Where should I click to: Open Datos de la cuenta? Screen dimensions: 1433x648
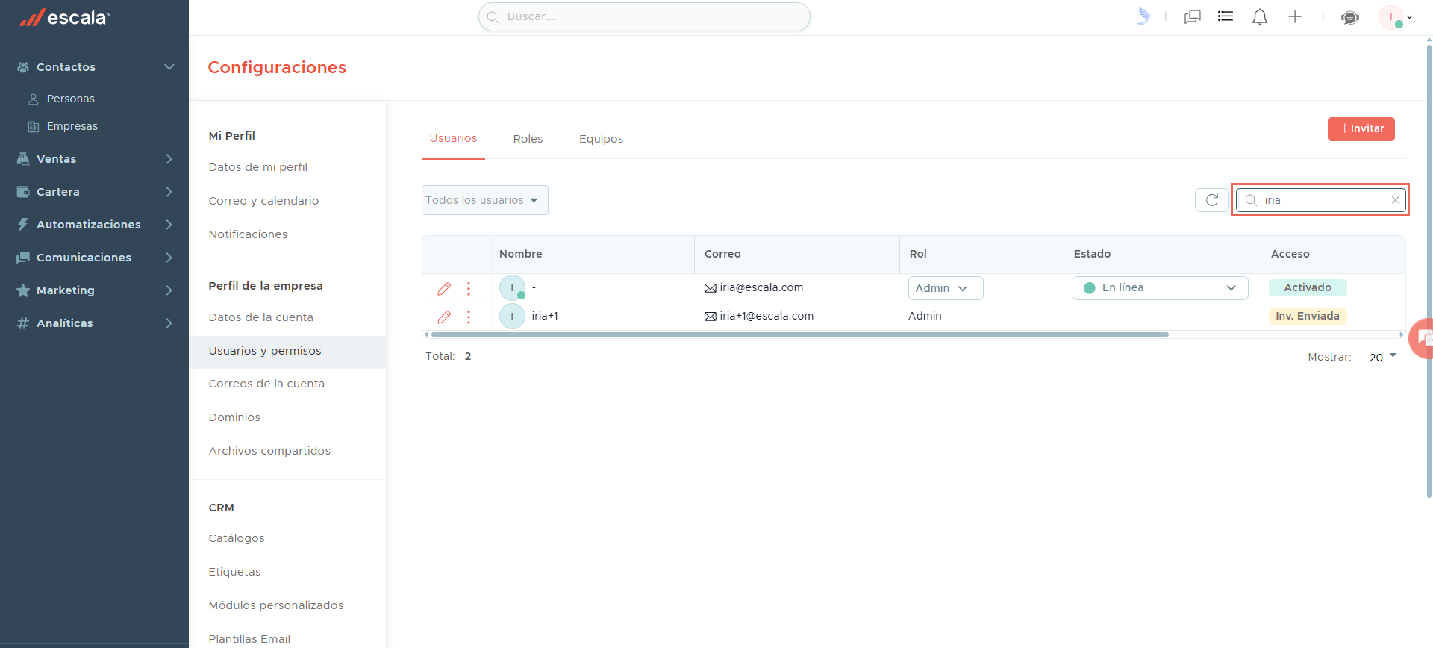(261, 317)
